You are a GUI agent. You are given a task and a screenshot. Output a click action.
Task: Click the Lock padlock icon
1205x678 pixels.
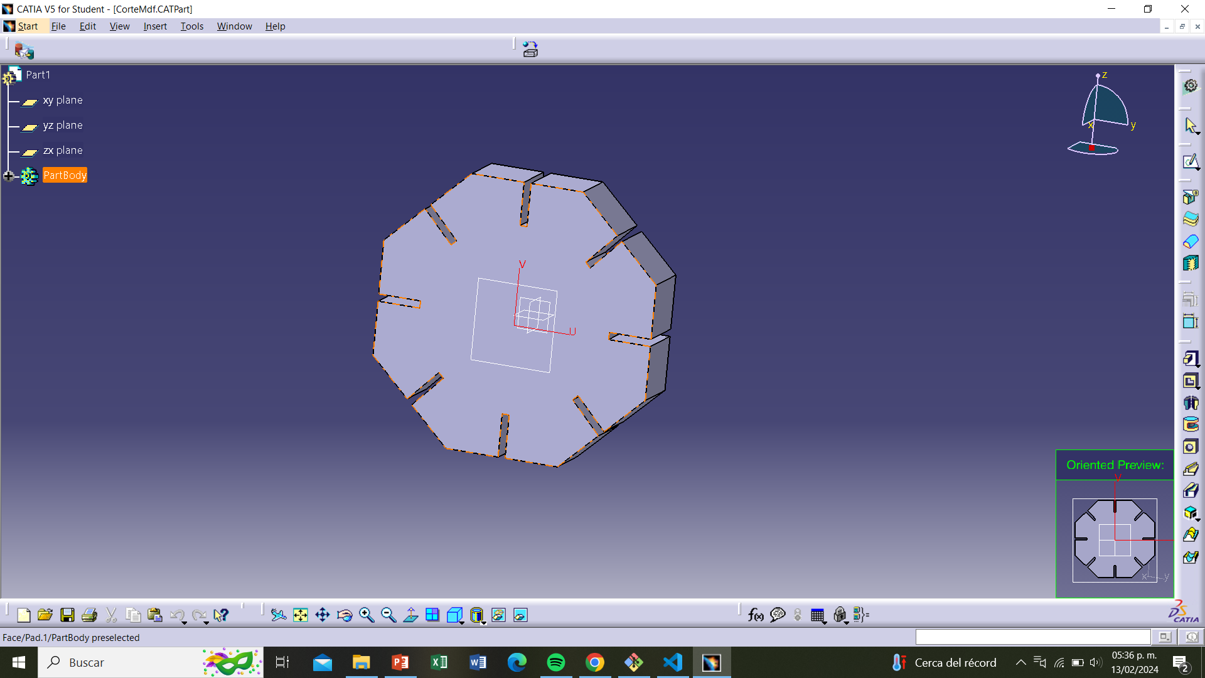pyautogui.click(x=839, y=615)
